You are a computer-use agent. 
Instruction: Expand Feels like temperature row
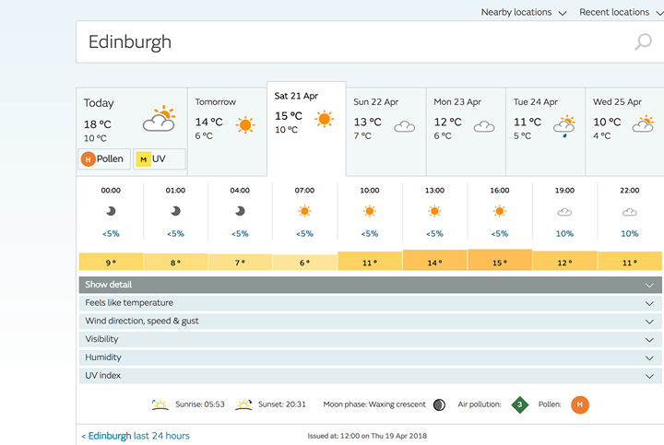370,303
